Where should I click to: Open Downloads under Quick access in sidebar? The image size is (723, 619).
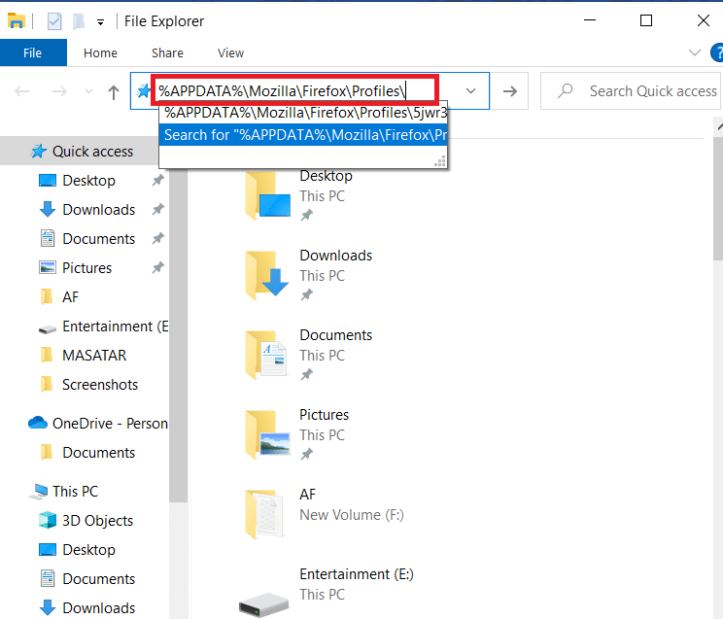pos(98,209)
